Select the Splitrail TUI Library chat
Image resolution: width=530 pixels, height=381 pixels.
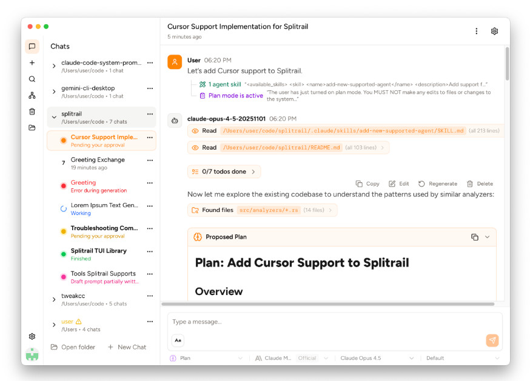pyautogui.click(x=98, y=251)
